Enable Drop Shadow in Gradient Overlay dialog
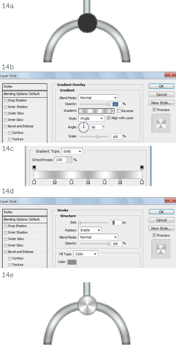 (6, 101)
